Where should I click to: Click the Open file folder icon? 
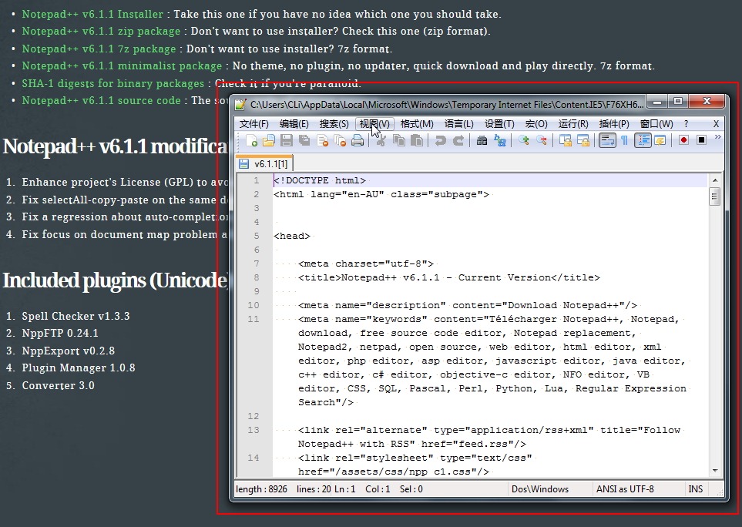click(269, 140)
